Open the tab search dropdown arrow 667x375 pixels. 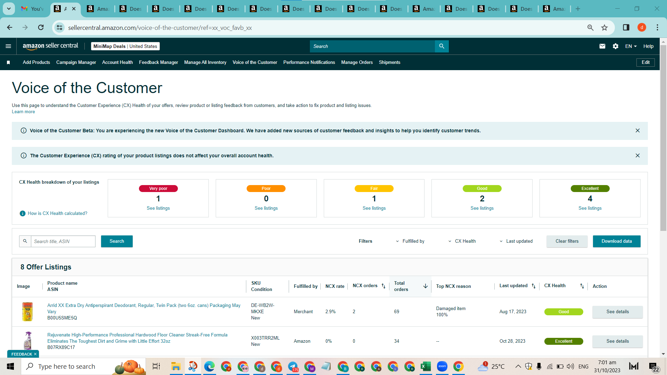click(x=9, y=9)
